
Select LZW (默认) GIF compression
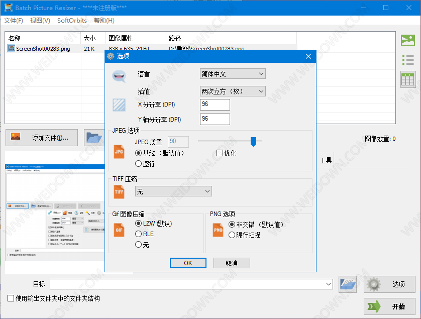click(138, 224)
